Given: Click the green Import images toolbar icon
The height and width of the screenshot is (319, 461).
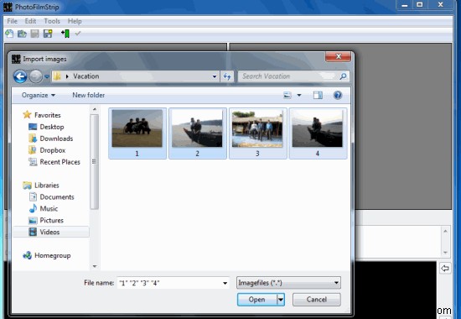Looking at the screenshot, I should coord(65,34).
